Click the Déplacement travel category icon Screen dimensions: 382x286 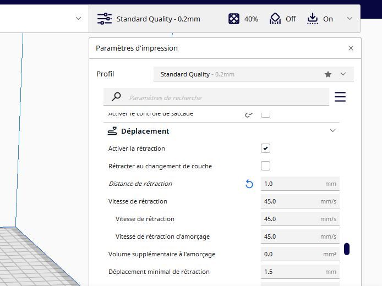(112, 131)
